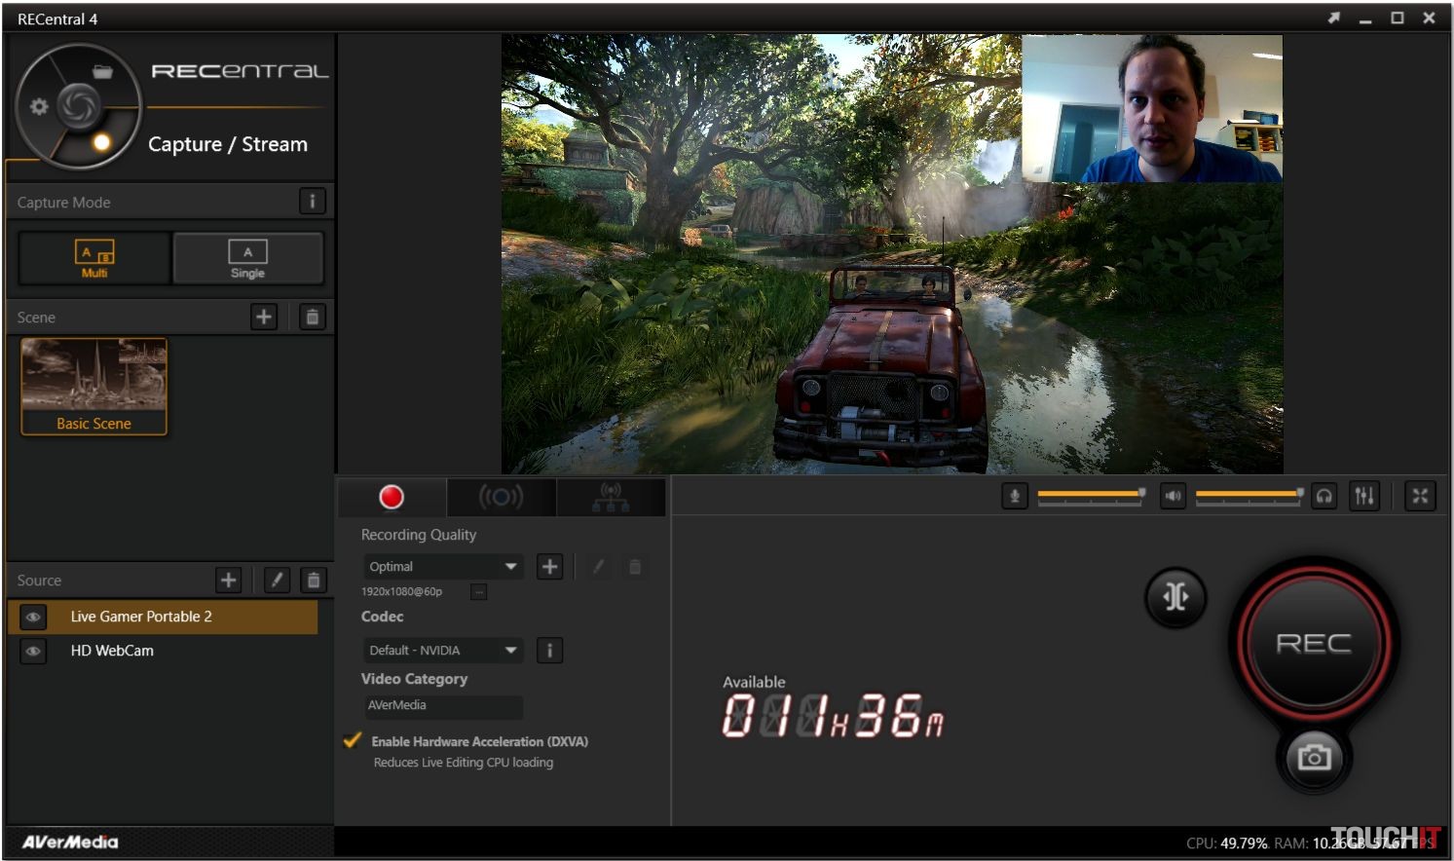Toggle visibility of HD WebCam source

click(33, 651)
